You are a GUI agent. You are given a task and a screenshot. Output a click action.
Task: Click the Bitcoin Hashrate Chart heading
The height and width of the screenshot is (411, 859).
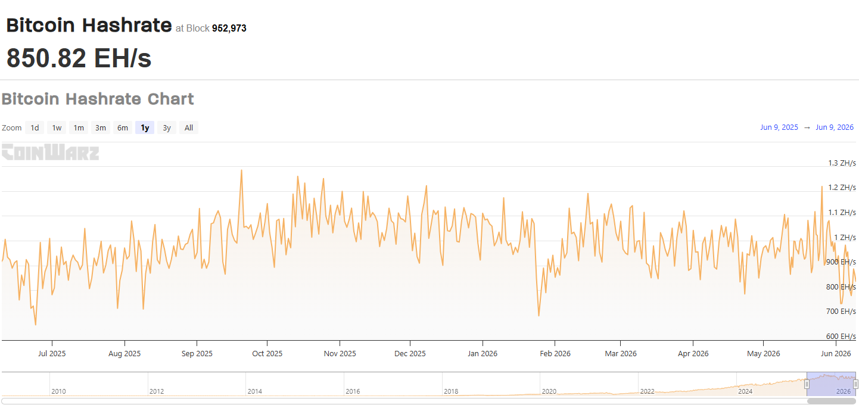click(98, 98)
